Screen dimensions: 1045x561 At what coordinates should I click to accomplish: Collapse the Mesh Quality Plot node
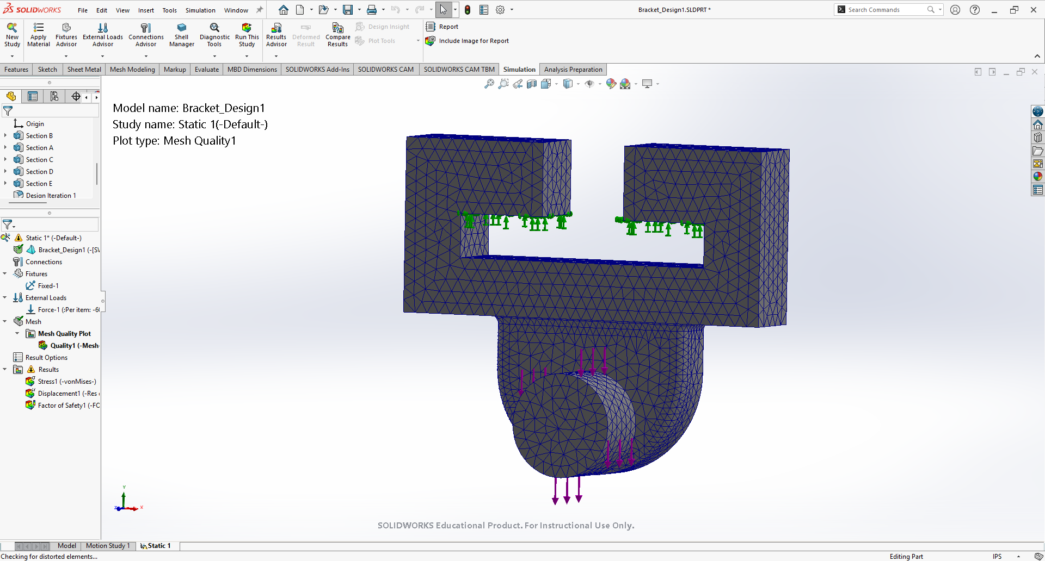[x=17, y=334]
